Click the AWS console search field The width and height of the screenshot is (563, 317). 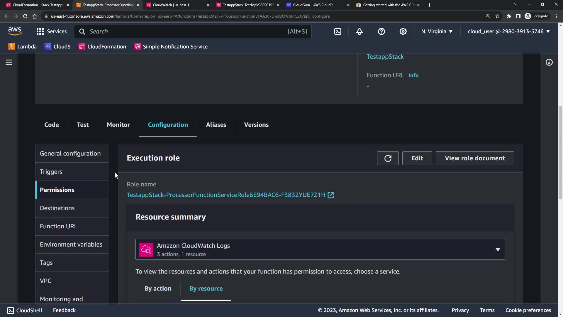pos(188,31)
